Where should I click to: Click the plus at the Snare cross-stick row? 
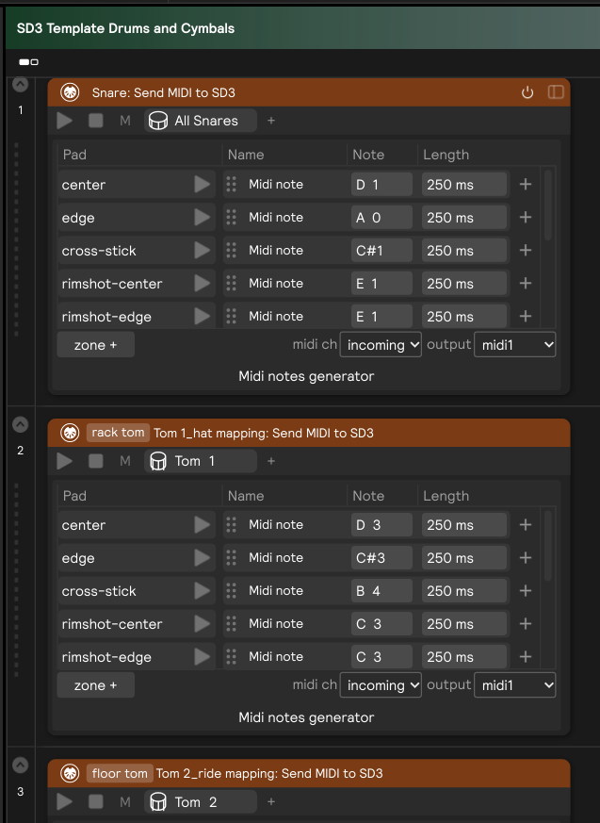tap(526, 251)
